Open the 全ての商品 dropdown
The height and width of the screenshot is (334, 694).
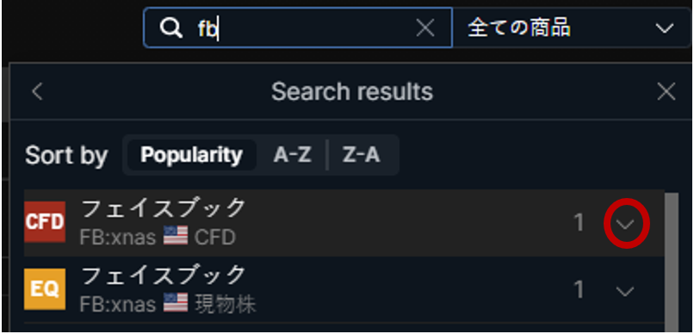click(571, 28)
